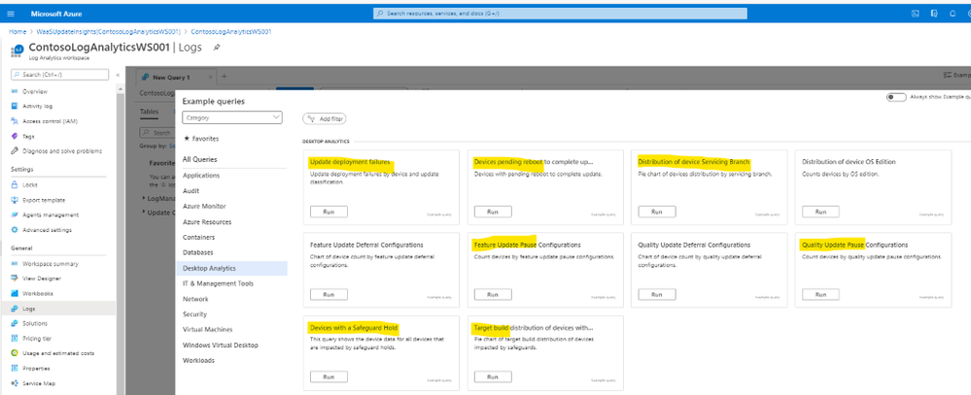Screen dimensions: 971x395
Task: Select Azure Monitor category
Action: (204, 207)
